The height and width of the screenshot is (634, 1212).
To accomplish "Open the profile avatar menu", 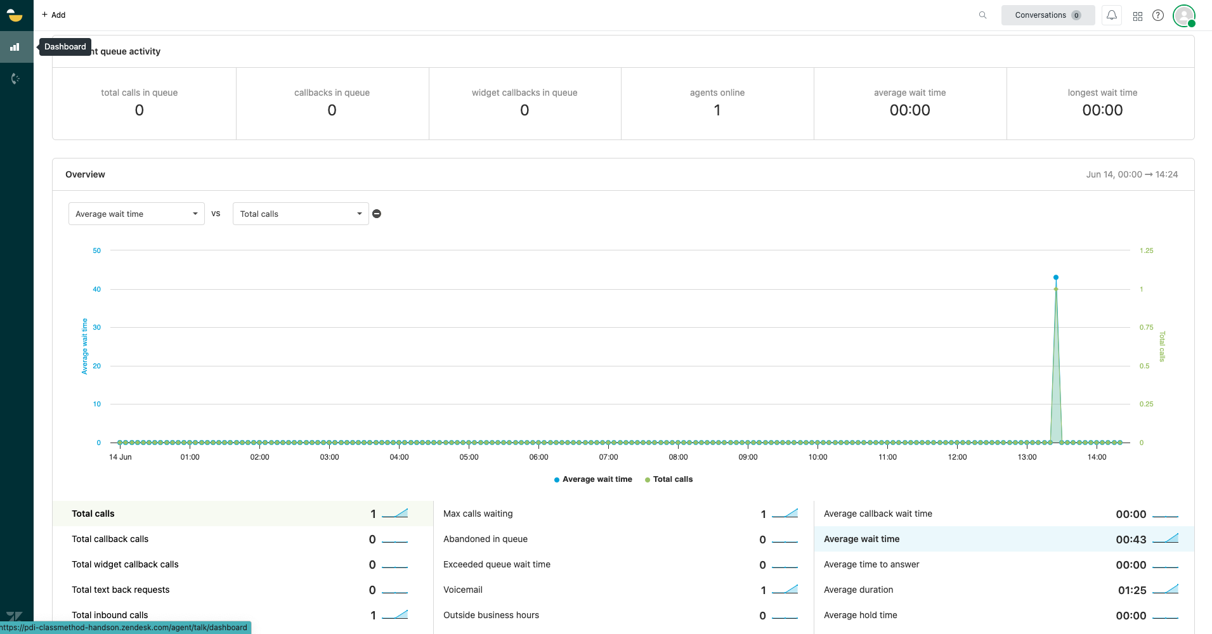I will click(1183, 15).
